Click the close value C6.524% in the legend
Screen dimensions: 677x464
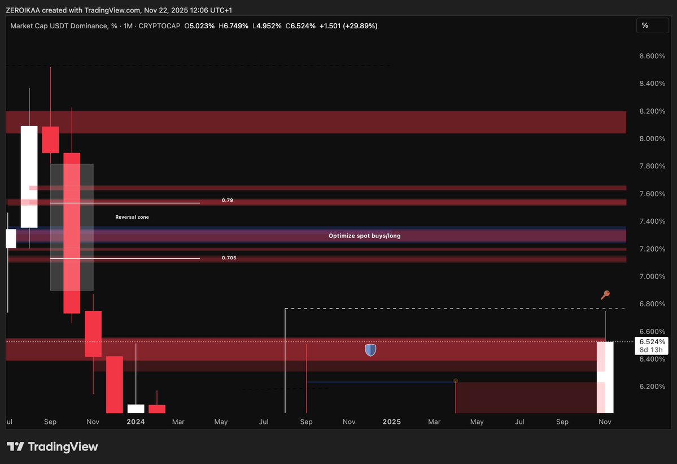click(300, 26)
